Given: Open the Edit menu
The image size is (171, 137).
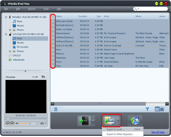Looking at the screenshot, I should (x=18, y=9).
